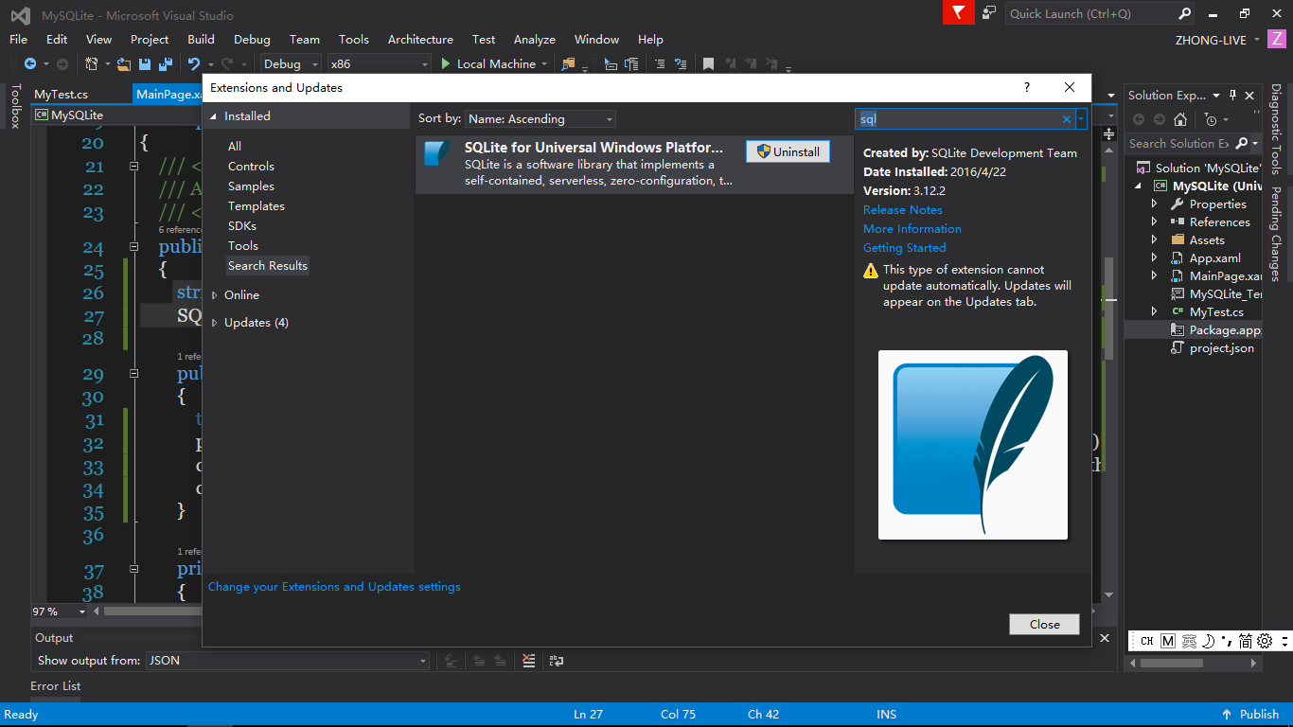The height and width of the screenshot is (727, 1293).
Task: Open the Sort by Name: Ascending dropdown
Action: click(540, 119)
